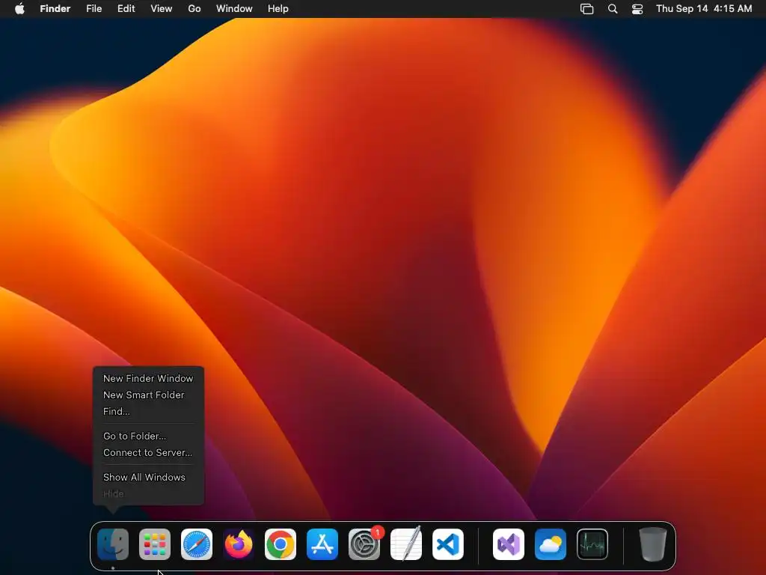Open the Window menu

[234, 9]
